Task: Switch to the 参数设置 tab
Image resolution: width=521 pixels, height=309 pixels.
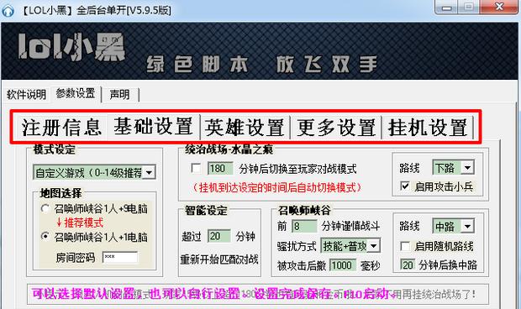Action: [76, 93]
